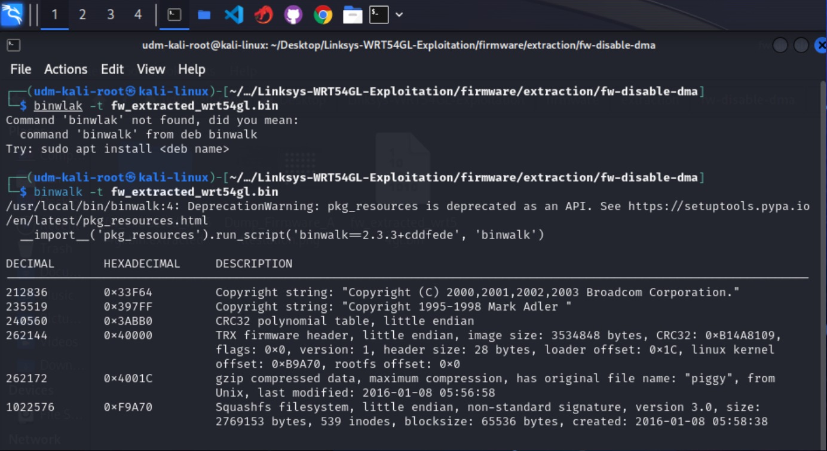
Task: Launch the terminal emulator launcher icon
Action: pos(379,14)
